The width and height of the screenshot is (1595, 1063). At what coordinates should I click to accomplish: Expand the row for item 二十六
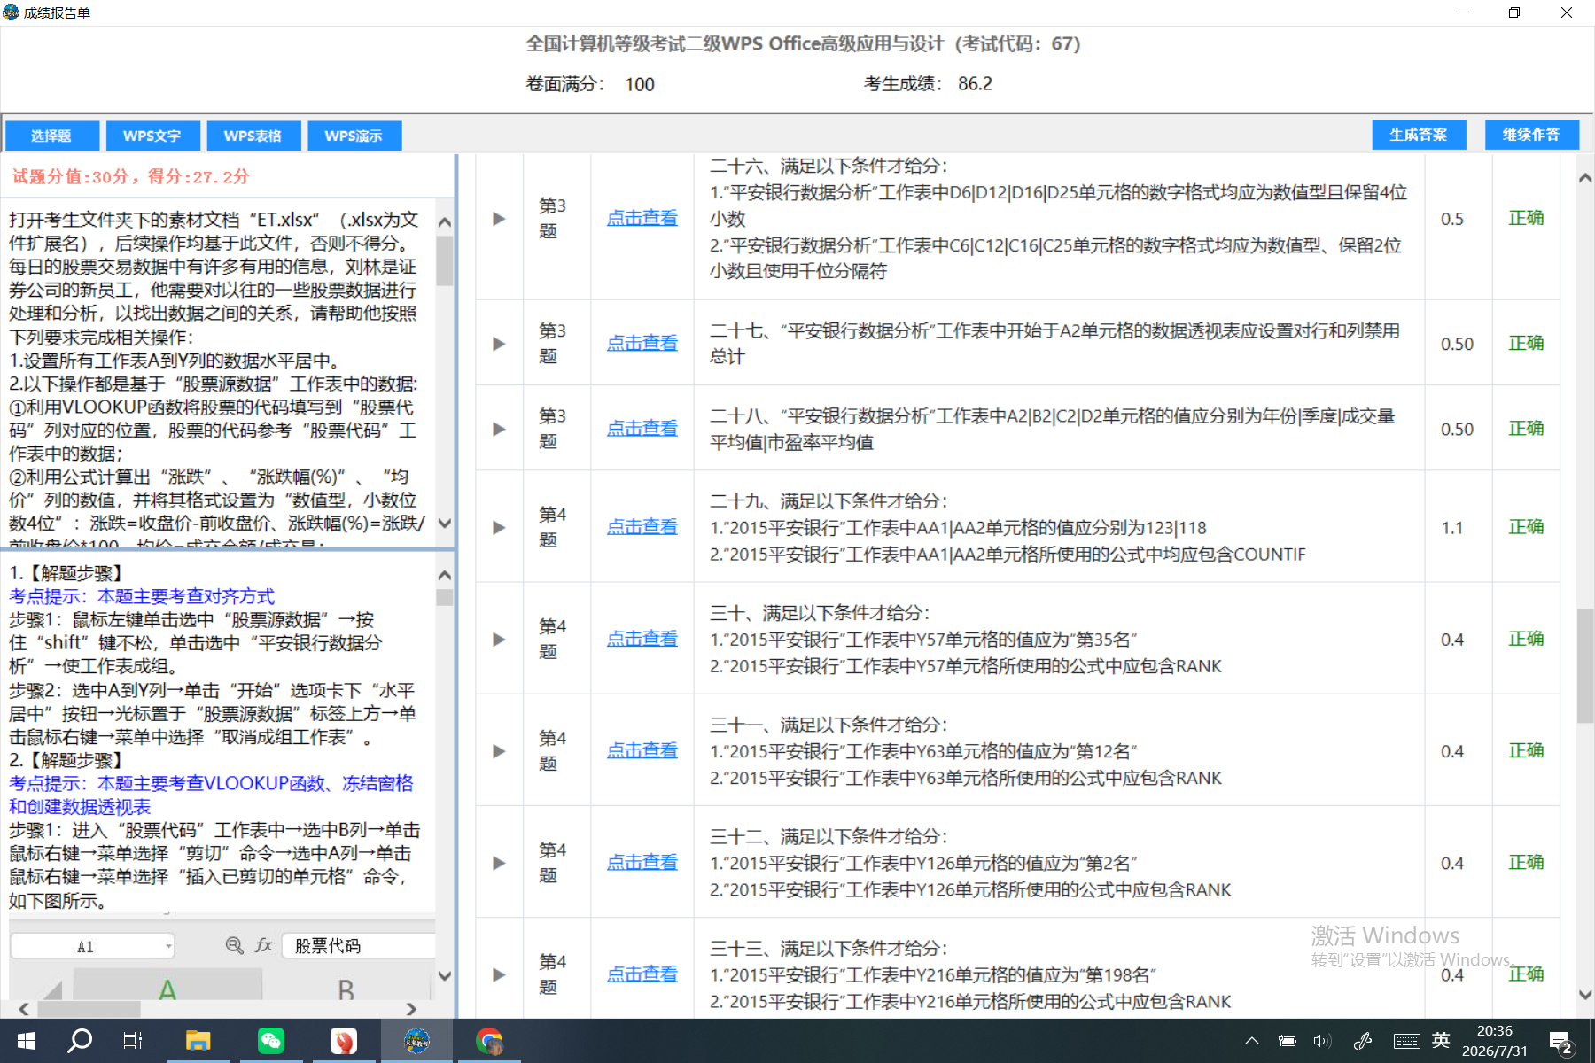pyautogui.click(x=499, y=219)
